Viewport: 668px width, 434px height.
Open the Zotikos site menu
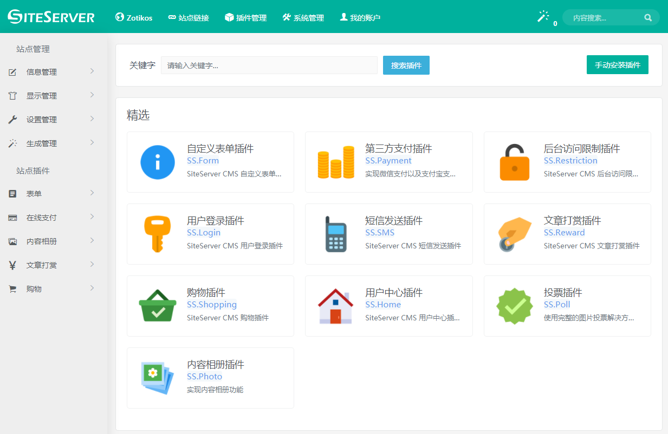(x=134, y=17)
